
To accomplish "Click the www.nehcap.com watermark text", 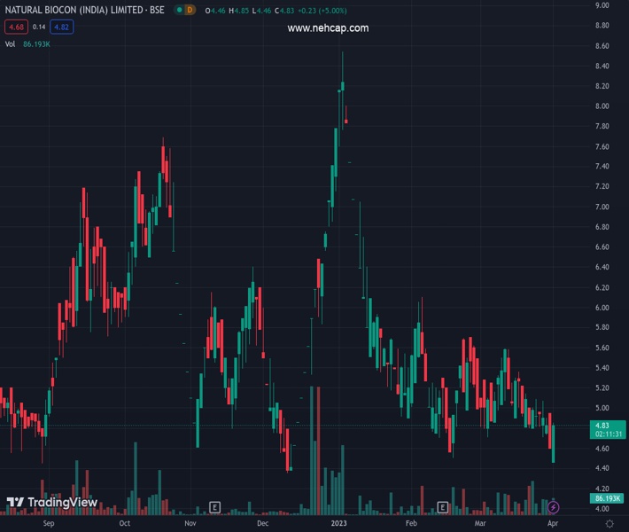I will pyautogui.click(x=328, y=28).
